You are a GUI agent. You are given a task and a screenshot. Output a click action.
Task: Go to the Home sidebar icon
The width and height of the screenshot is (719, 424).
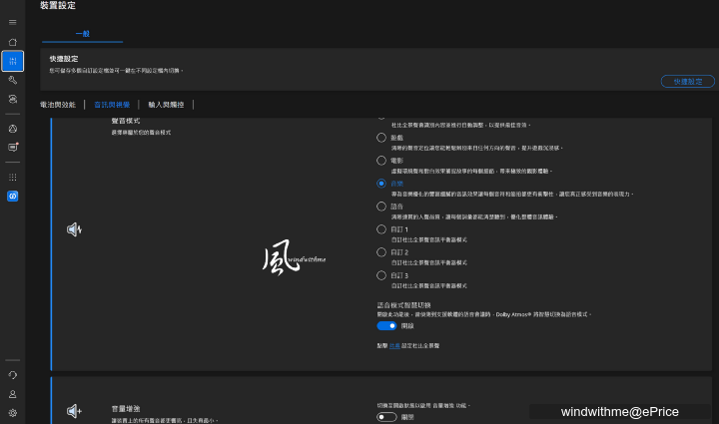pos(13,42)
